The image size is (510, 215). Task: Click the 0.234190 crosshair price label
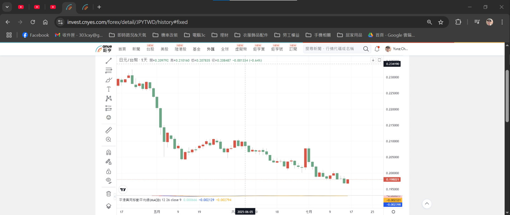(392, 64)
